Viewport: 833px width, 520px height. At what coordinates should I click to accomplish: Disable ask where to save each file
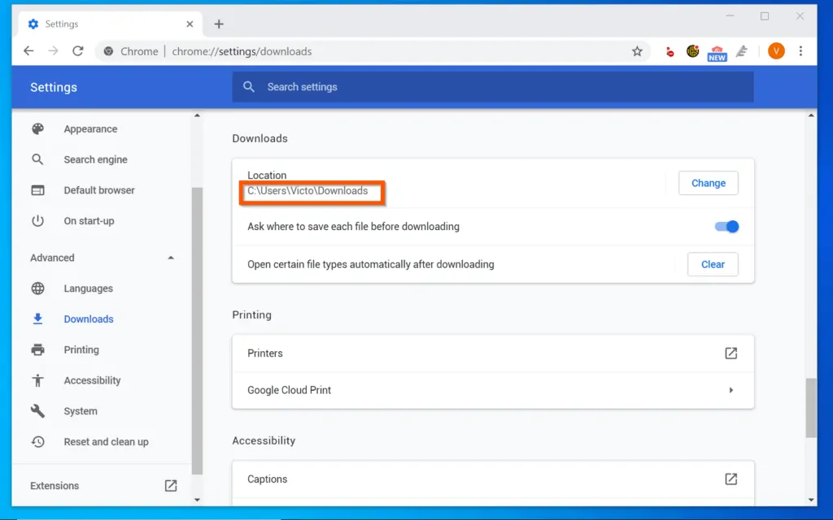(726, 227)
